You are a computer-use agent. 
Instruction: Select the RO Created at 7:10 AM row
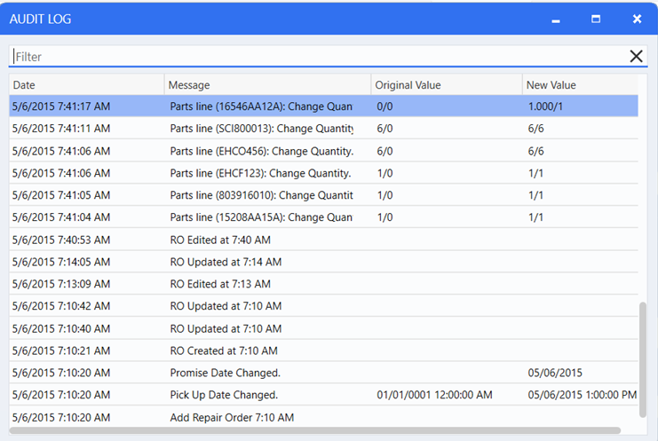coord(224,350)
